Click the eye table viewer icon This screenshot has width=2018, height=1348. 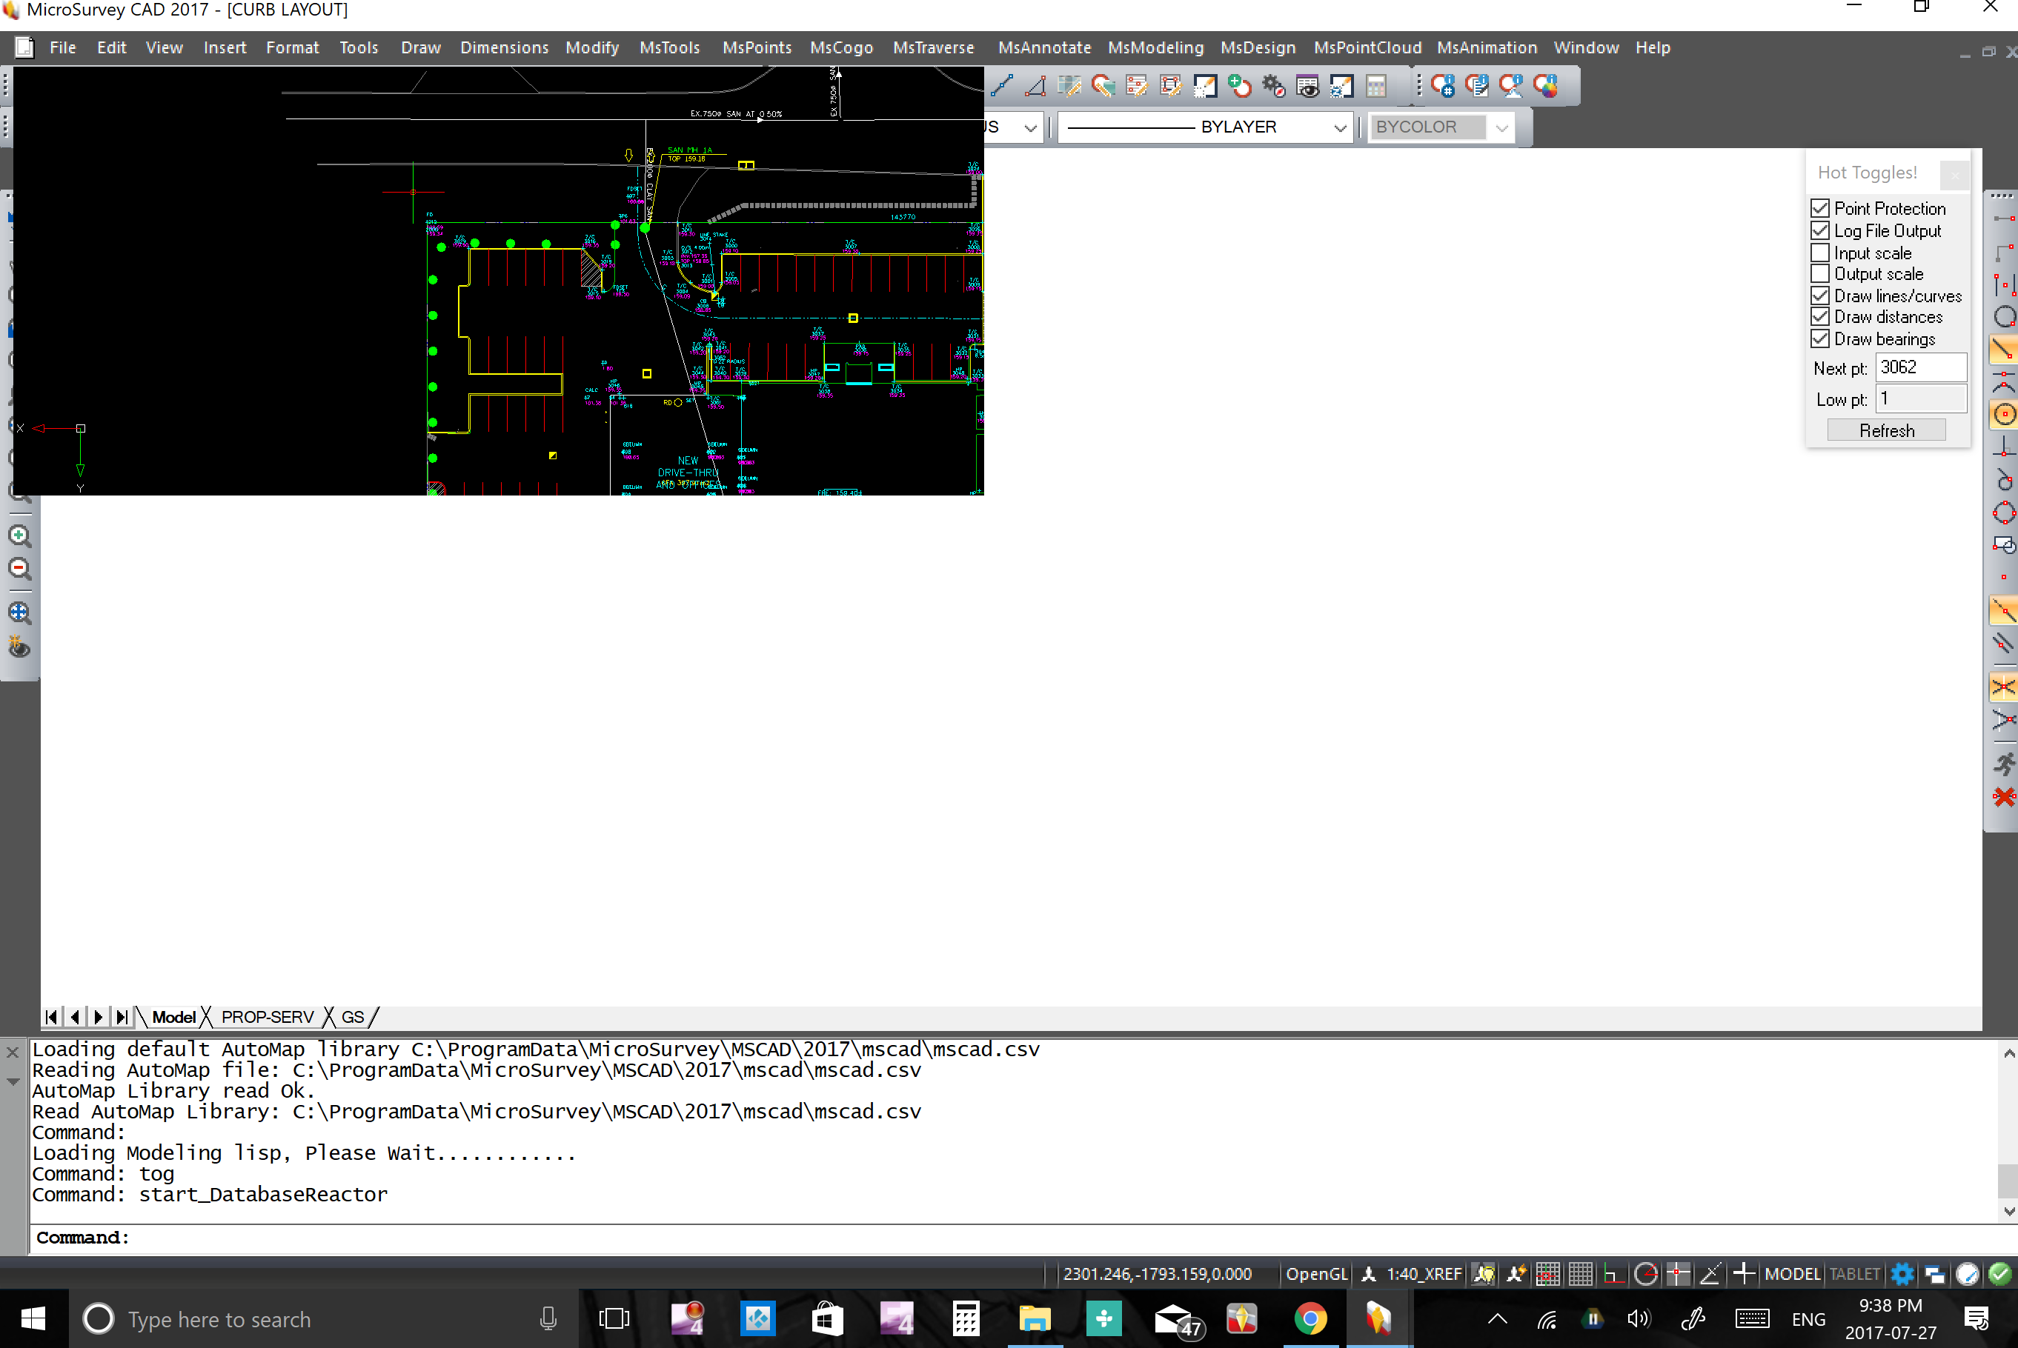tap(1307, 86)
